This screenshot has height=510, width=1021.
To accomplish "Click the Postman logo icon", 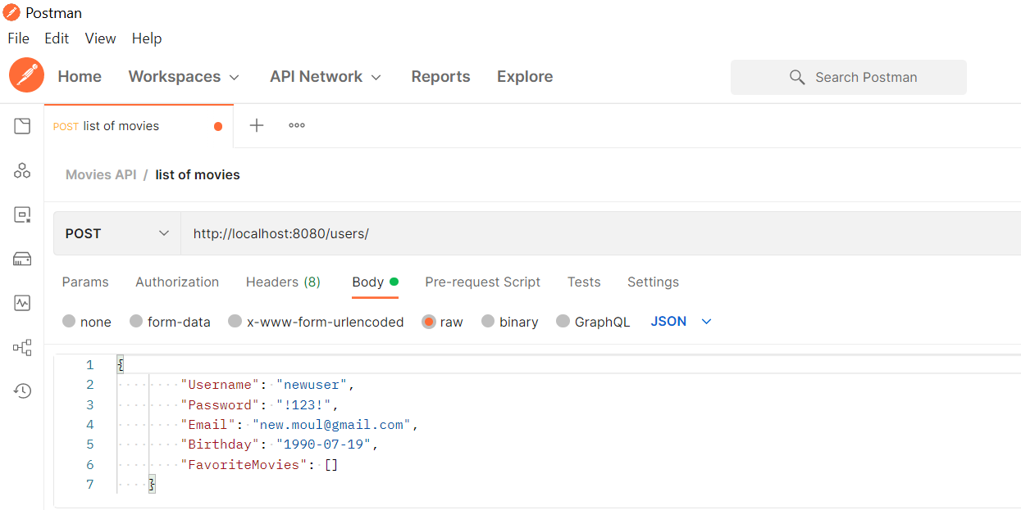I will 26,76.
